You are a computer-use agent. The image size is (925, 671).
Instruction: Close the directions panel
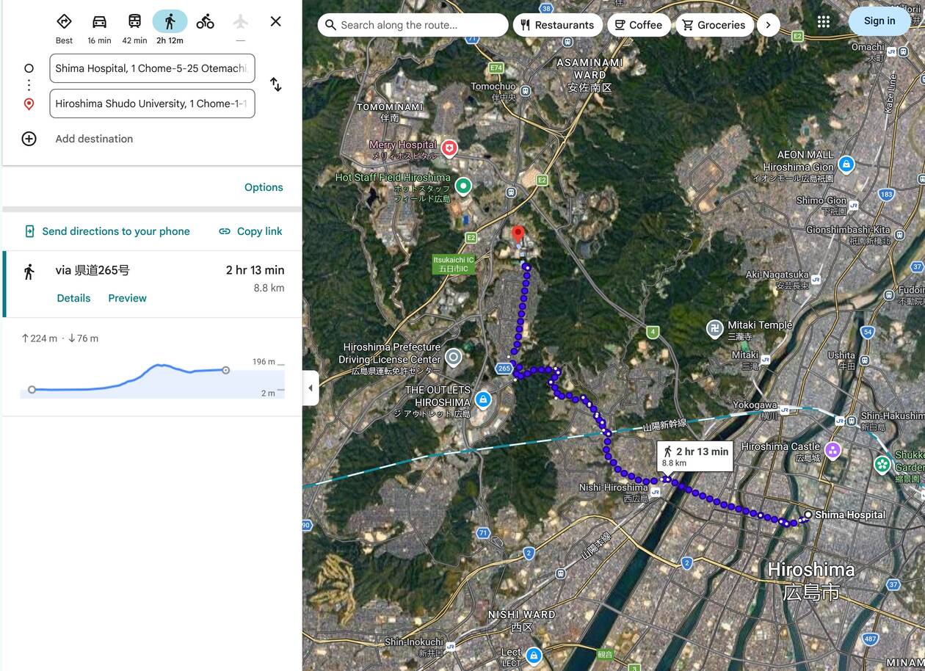pyautogui.click(x=276, y=21)
